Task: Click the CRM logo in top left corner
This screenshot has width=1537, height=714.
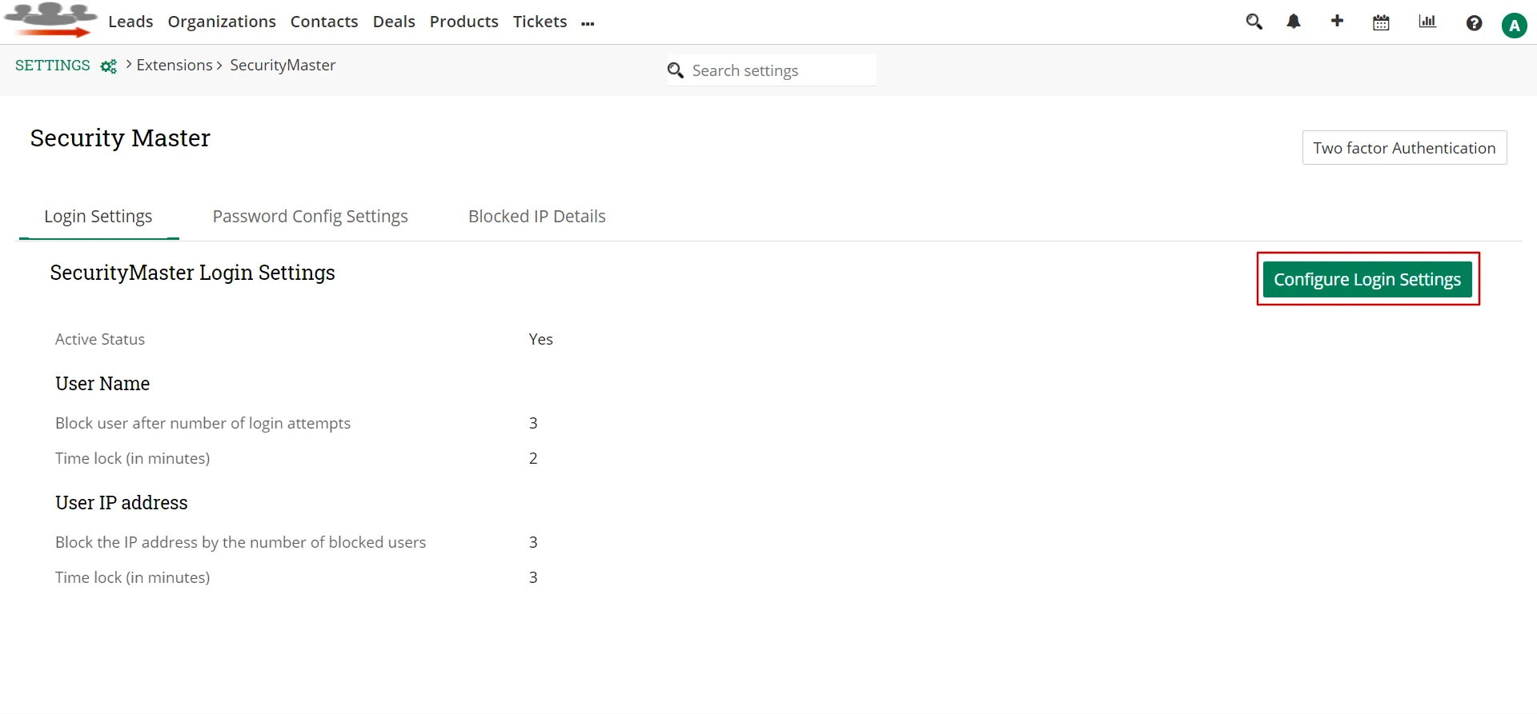Action: pos(50,19)
